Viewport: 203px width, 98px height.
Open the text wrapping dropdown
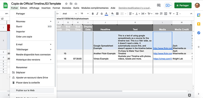tap(144, 14)
